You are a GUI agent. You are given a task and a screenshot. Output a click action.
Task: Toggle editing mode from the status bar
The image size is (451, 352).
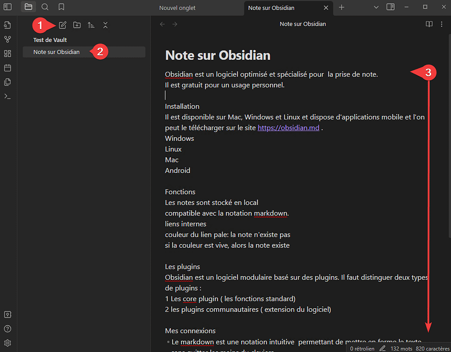pos(383,348)
